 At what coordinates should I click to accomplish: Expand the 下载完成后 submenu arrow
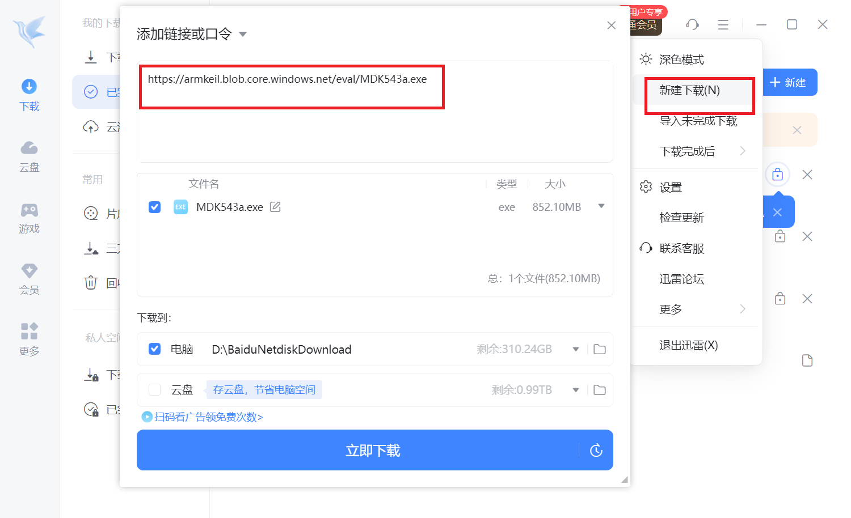[743, 151]
